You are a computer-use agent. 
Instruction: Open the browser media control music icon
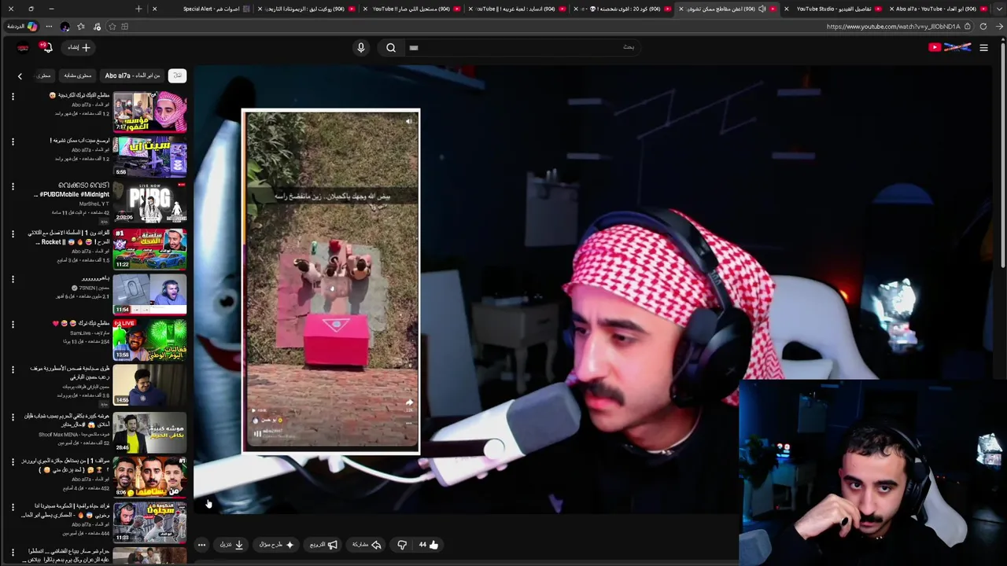tap(97, 27)
